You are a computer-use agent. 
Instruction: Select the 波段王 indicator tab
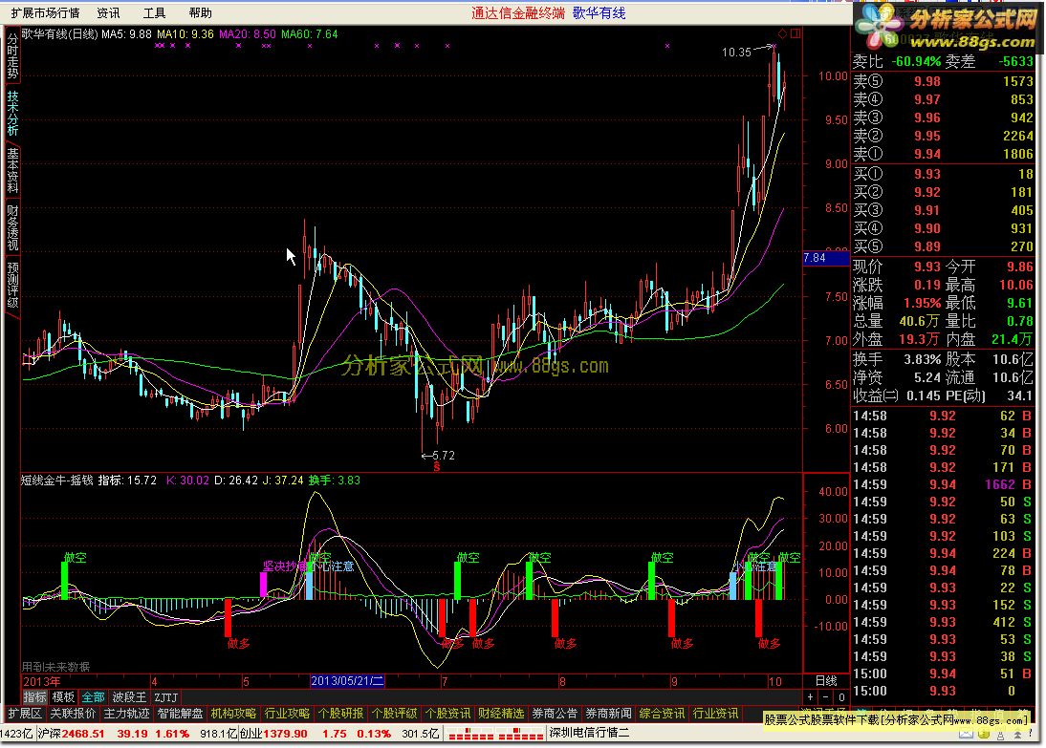click(129, 697)
